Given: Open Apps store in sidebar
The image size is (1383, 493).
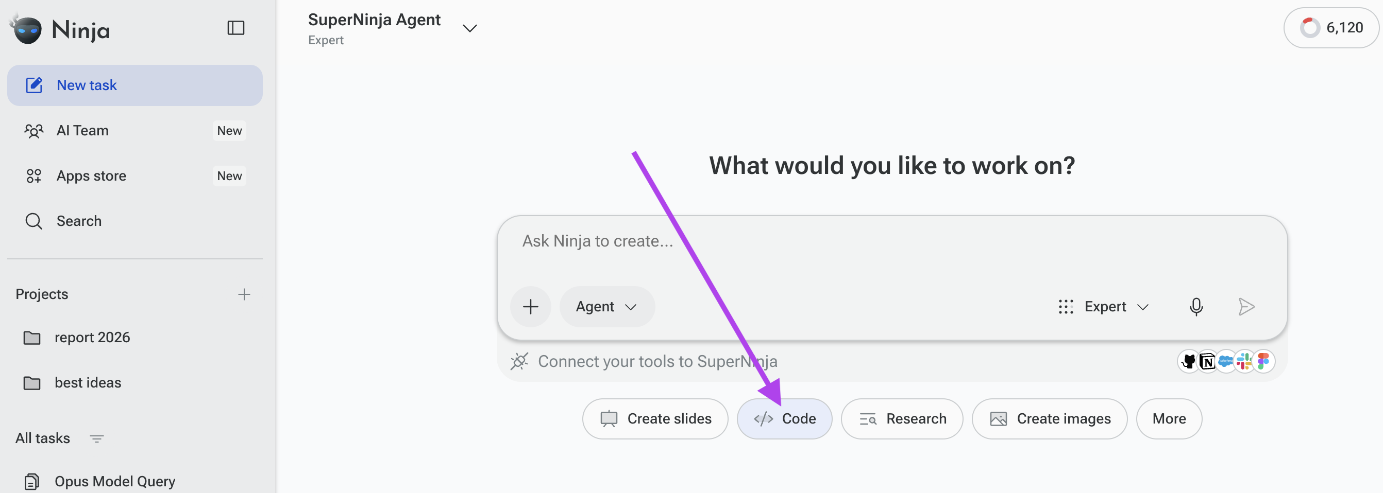Looking at the screenshot, I should [x=135, y=176].
